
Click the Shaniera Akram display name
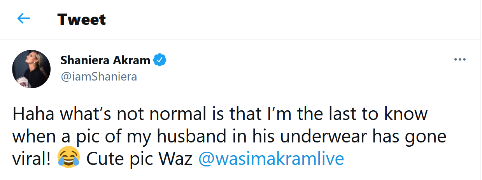[x=105, y=60]
